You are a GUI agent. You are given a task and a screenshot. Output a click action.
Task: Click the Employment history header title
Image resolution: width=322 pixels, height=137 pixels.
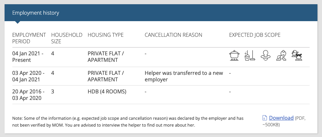36,13
